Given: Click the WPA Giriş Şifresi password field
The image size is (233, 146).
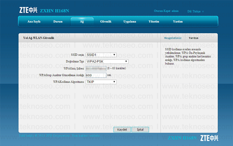Looking at the screenshot, I should point(96,68).
